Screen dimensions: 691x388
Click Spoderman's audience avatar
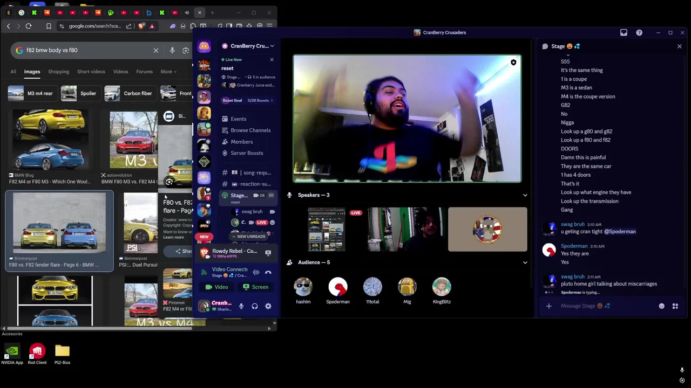click(338, 287)
